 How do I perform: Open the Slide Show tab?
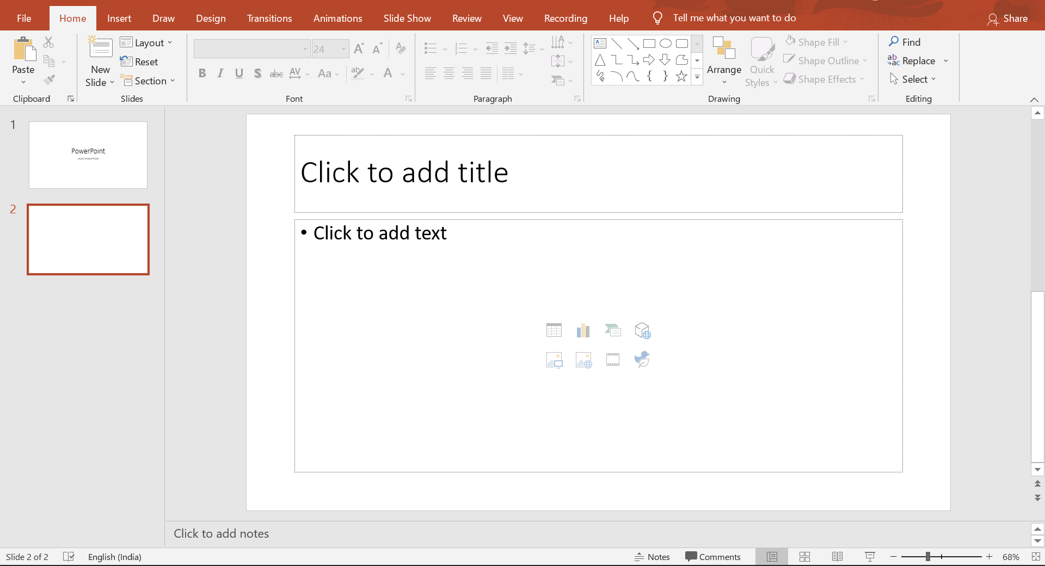(407, 18)
